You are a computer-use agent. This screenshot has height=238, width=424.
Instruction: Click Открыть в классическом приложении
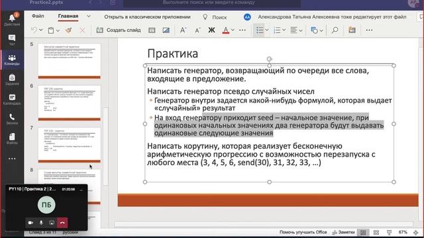click(x=147, y=17)
